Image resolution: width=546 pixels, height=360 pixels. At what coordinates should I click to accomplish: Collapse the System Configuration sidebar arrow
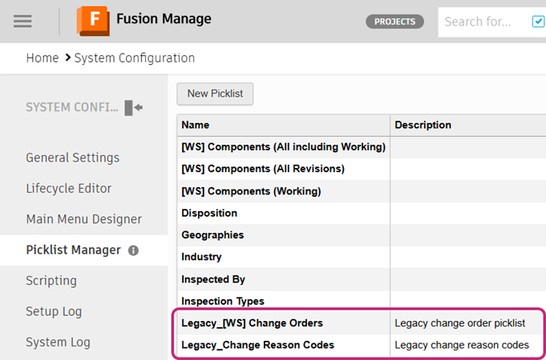click(134, 107)
